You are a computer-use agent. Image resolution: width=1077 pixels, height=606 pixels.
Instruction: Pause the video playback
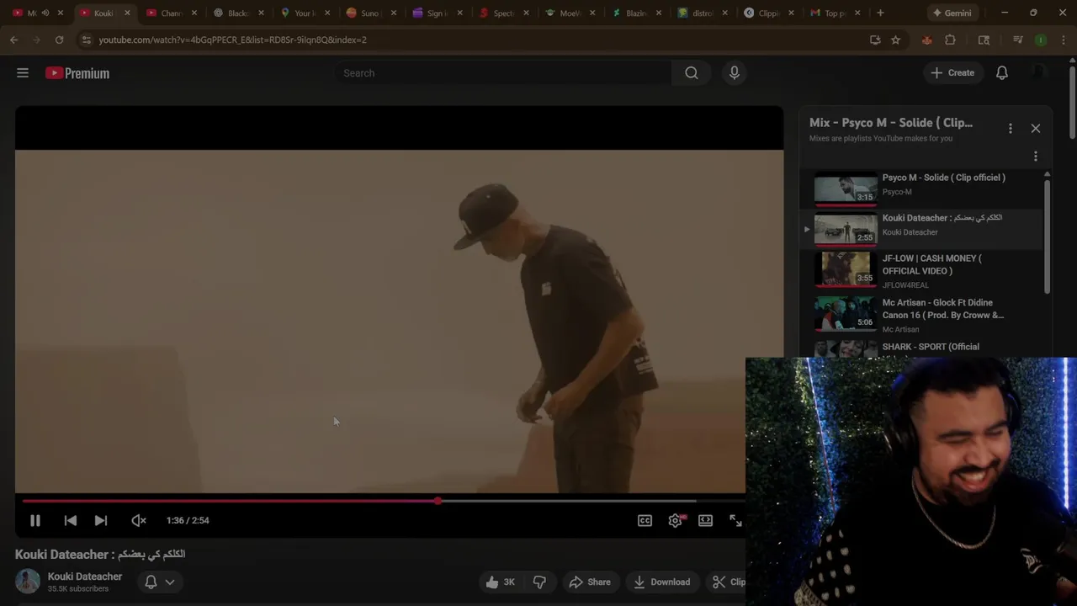tap(35, 521)
